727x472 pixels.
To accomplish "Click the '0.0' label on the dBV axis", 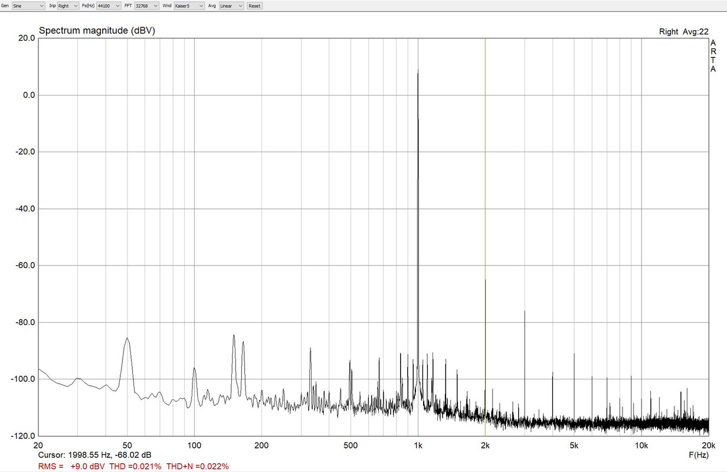I will [x=29, y=95].
